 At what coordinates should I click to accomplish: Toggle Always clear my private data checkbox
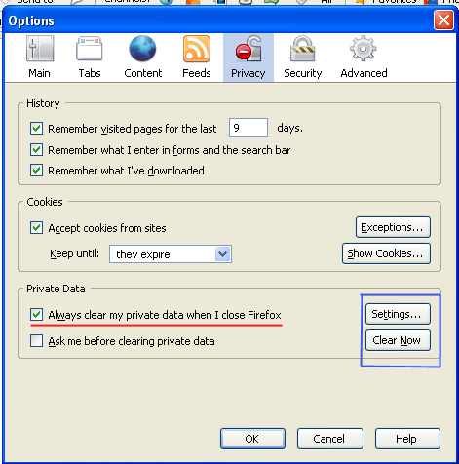36,315
